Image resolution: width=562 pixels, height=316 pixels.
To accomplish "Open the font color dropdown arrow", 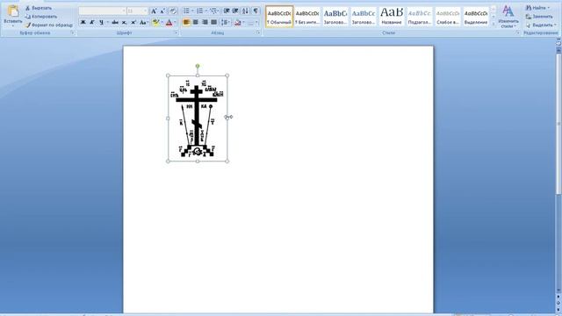I will [176, 22].
